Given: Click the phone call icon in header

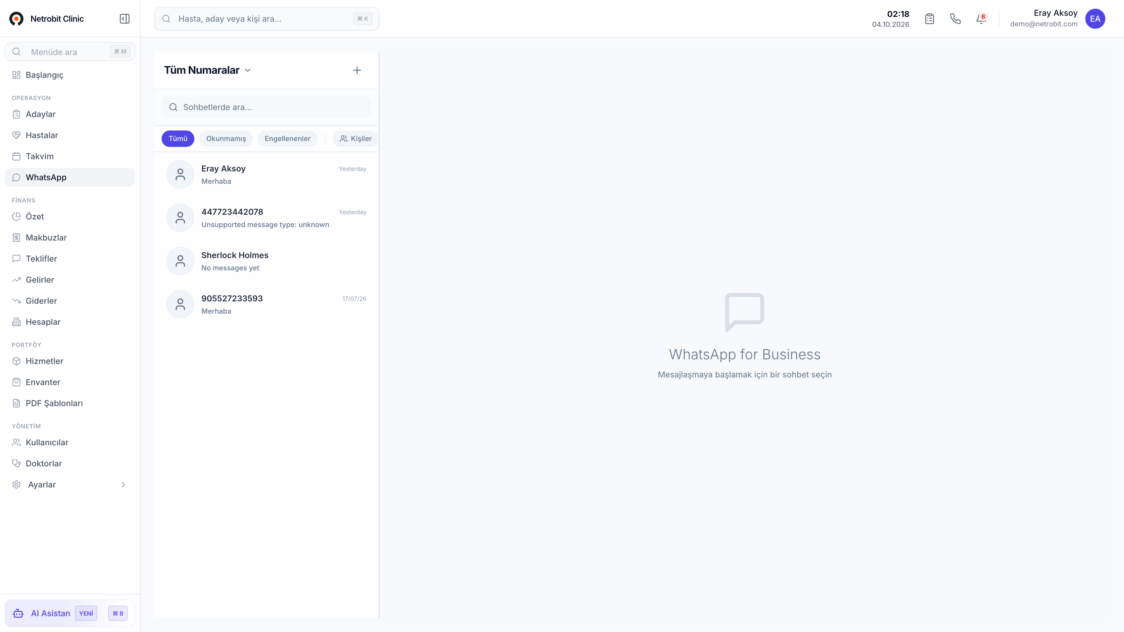Looking at the screenshot, I should click(955, 19).
